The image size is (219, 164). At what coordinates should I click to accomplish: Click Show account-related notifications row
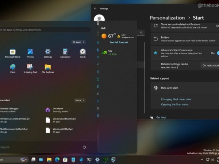(185, 26)
